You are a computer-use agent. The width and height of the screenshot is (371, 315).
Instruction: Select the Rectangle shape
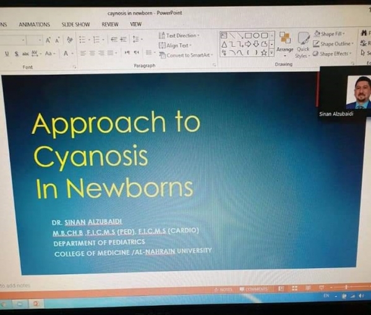tap(248, 36)
